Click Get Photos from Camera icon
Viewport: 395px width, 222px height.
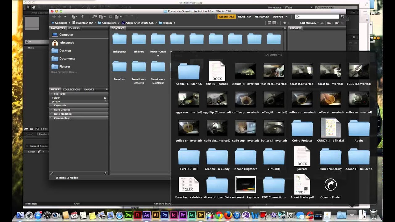coord(94,17)
